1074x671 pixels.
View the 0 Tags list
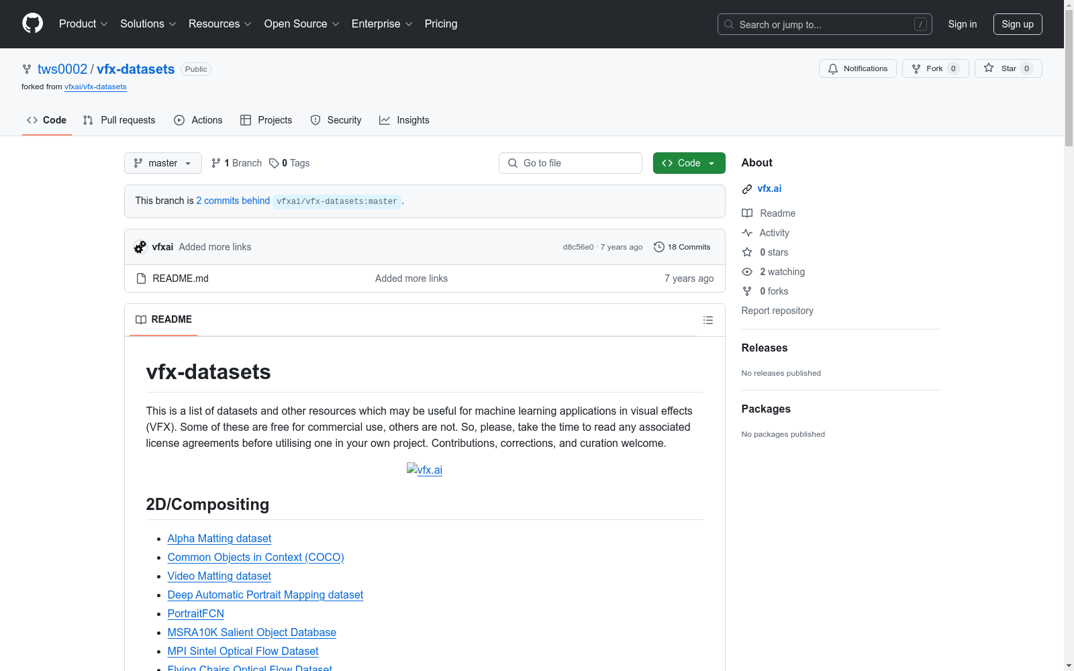coord(289,163)
